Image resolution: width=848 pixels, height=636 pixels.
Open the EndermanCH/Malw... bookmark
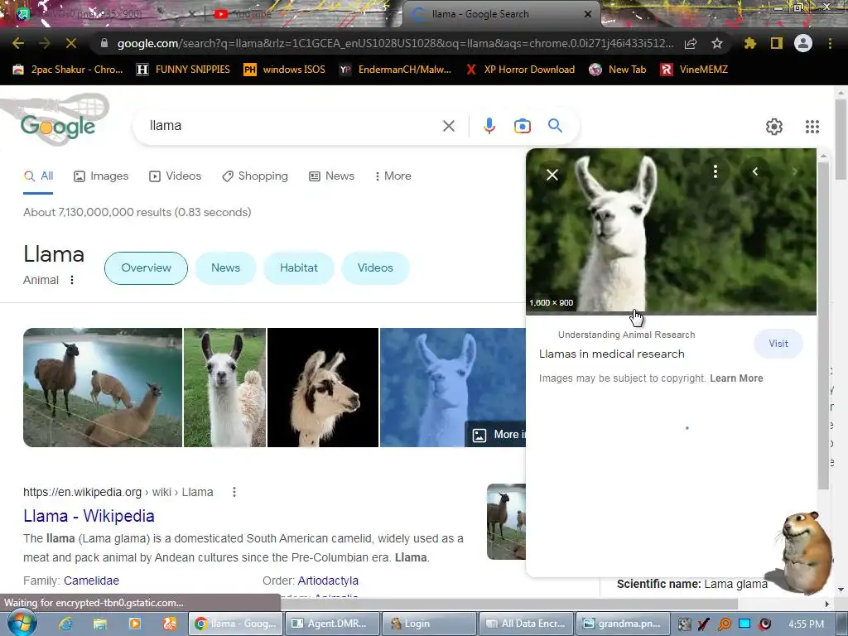pos(395,70)
